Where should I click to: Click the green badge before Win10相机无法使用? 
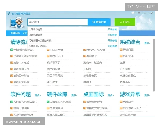12,102
